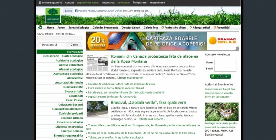Click the newsletter Nume input field
276x140 pixels.
tap(225, 63)
